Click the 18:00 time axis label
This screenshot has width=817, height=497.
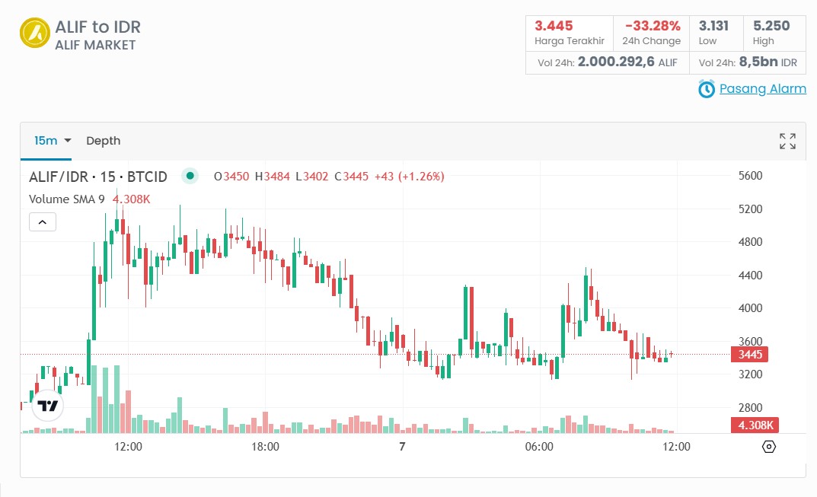point(265,447)
